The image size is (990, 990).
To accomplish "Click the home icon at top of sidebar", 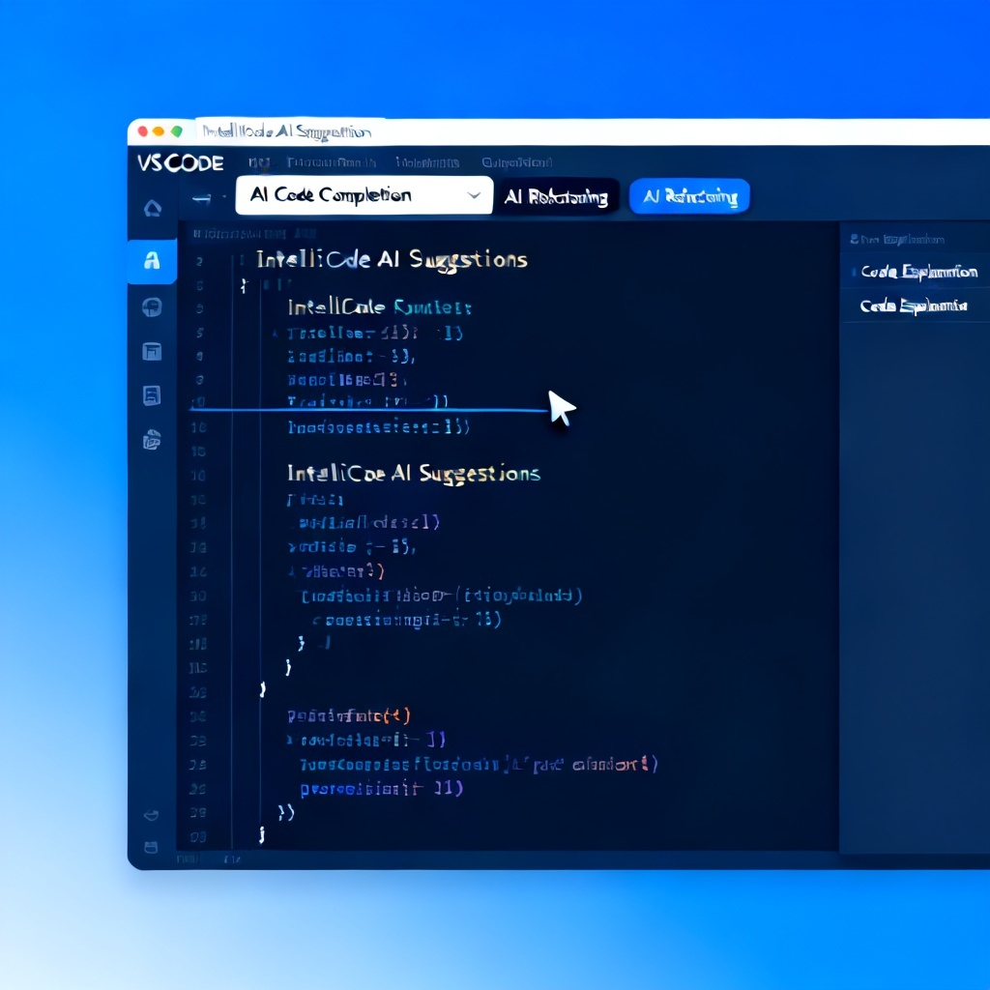I will [x=152, y=209].
